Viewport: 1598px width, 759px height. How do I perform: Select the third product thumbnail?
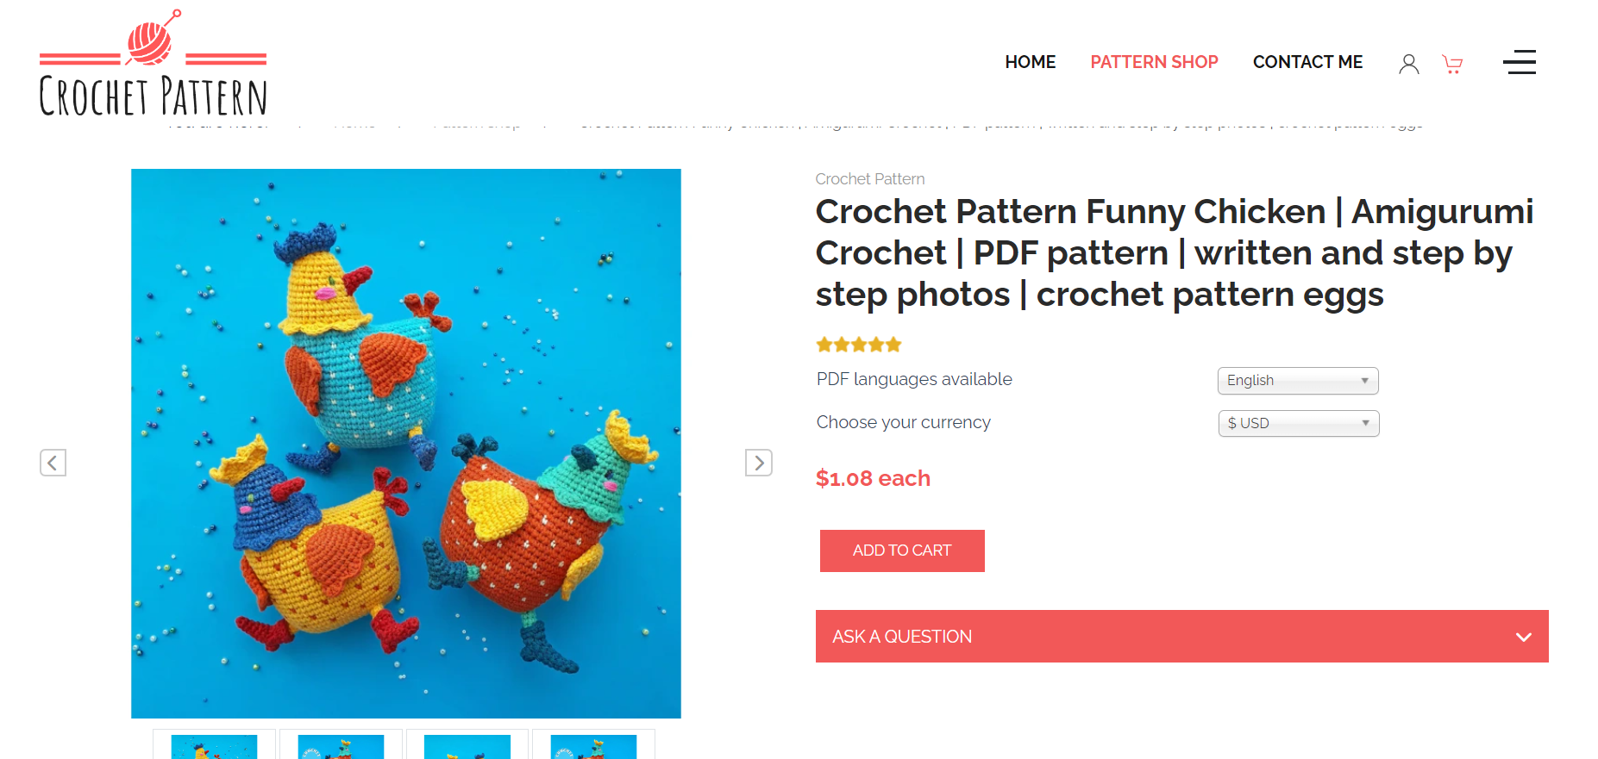467,746
